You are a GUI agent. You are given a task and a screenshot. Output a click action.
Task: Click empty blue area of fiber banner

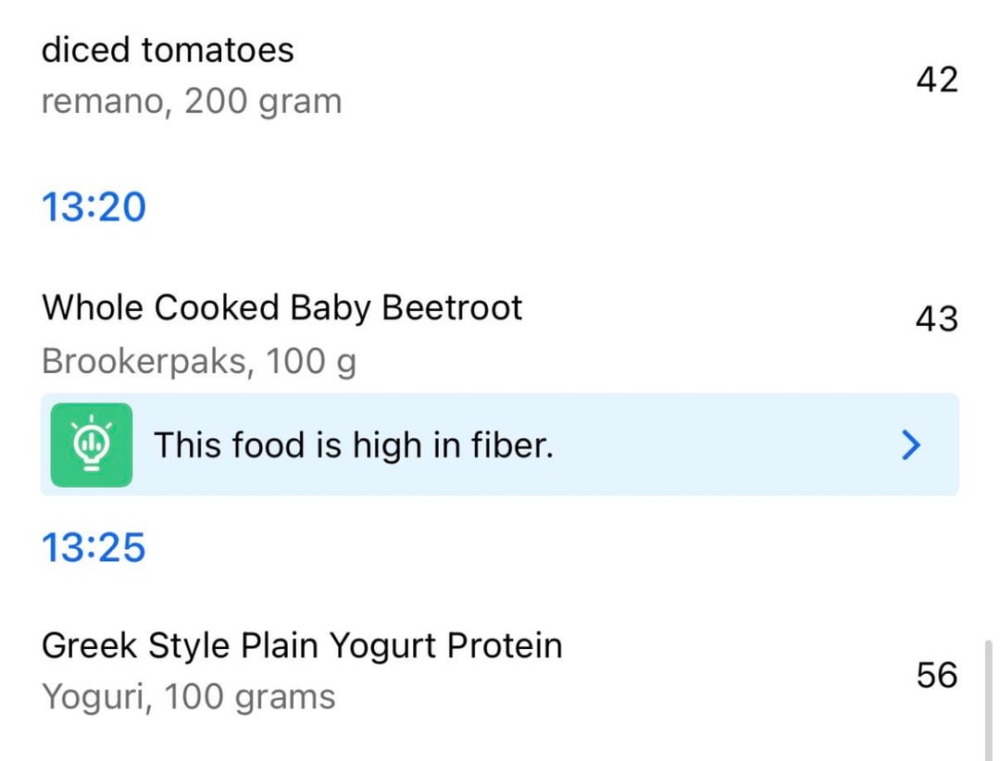tap(722, 445)
